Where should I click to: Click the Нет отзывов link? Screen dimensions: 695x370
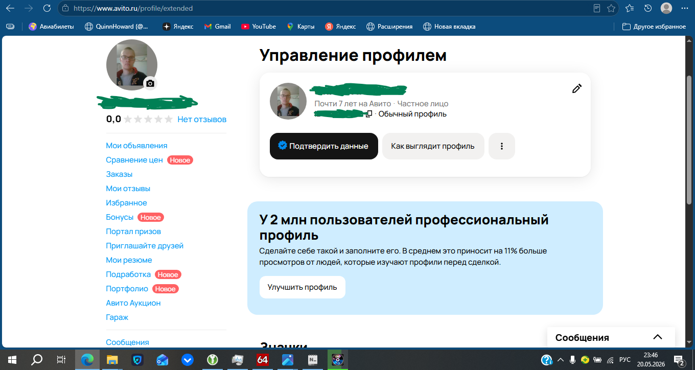coord(202,119)
